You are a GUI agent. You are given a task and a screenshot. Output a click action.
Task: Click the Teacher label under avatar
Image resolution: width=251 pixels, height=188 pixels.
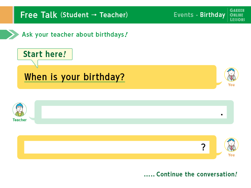(x=19, y=120)
